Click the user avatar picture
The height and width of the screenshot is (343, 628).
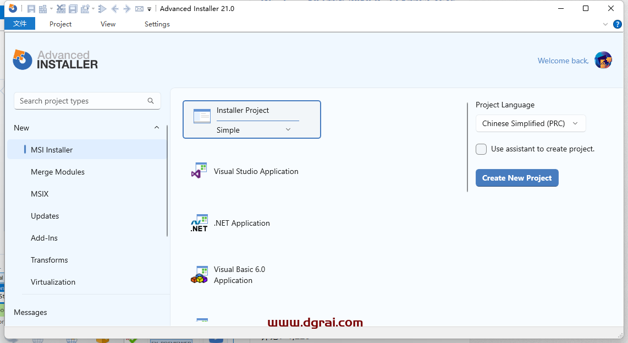click(603, 60)
